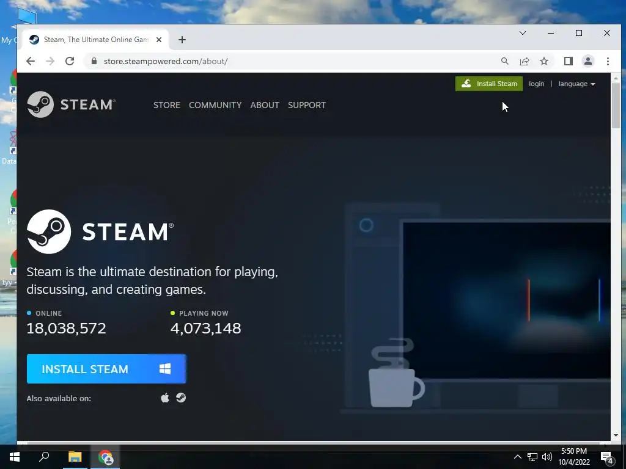626x469 pixels.
Task: Open the volume speaker tray icon
Action: tap(547, 457)
